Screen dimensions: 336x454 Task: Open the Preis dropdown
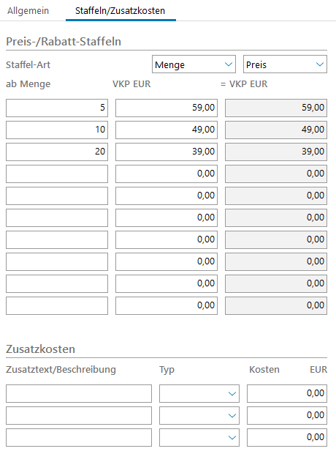(x=285, y=64)
